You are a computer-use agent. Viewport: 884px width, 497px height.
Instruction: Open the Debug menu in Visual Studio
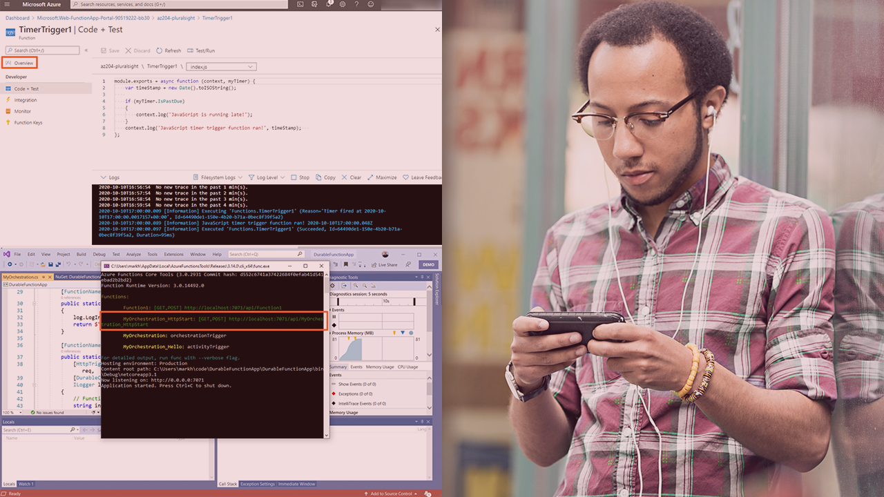pos(99,254)
